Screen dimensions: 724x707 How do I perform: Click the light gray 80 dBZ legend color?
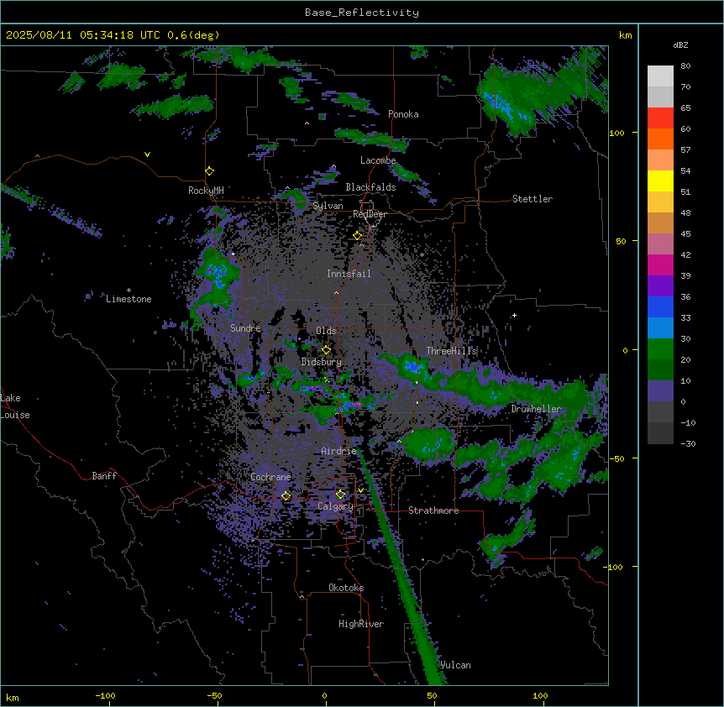click(660, 76)
